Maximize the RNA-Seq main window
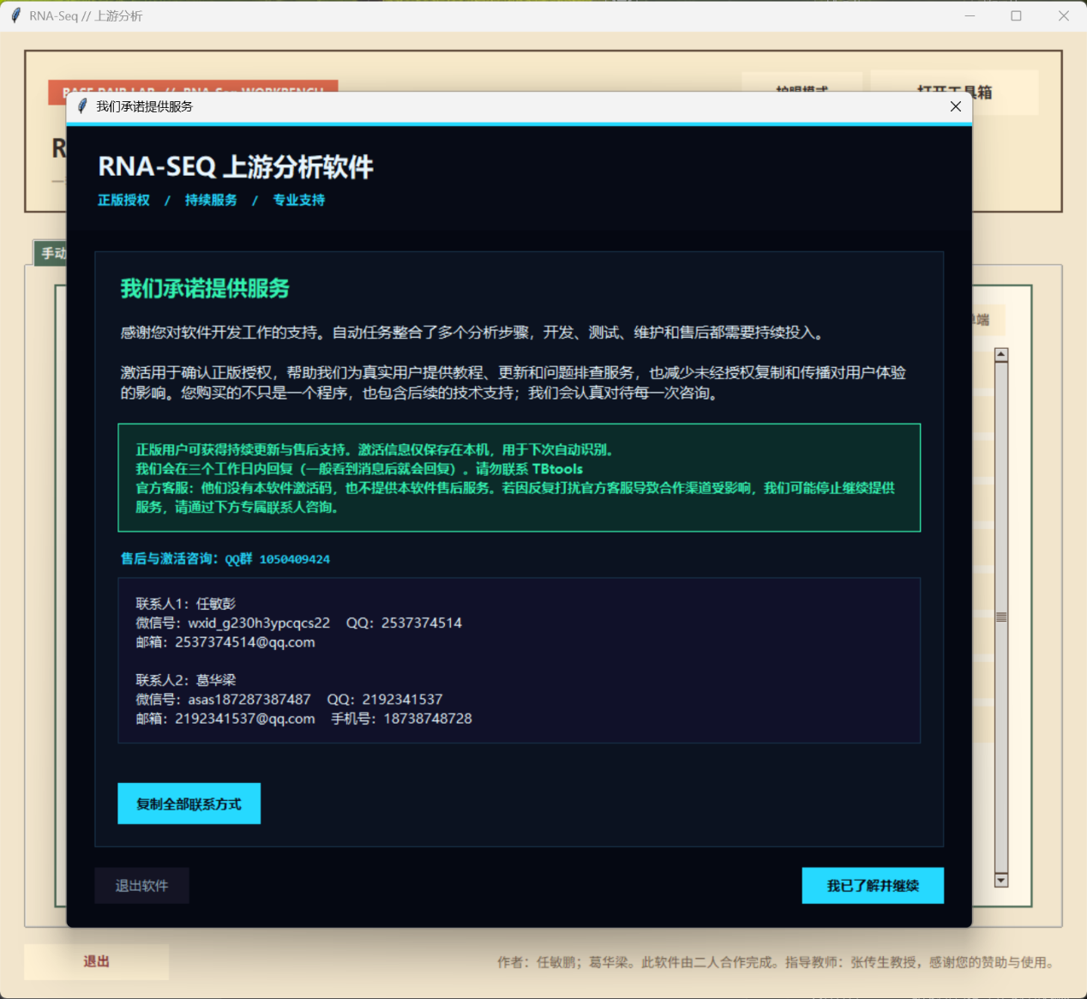This screenshot has height=999, width=1087. click(x=1016, y=15)
